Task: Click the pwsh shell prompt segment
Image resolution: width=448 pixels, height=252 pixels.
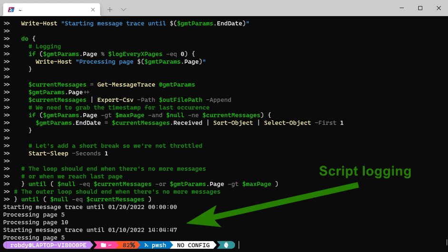Action: pyautogui.click(x=156, y=245)
